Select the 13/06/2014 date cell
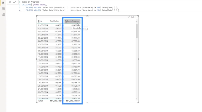 coord(43,64)
